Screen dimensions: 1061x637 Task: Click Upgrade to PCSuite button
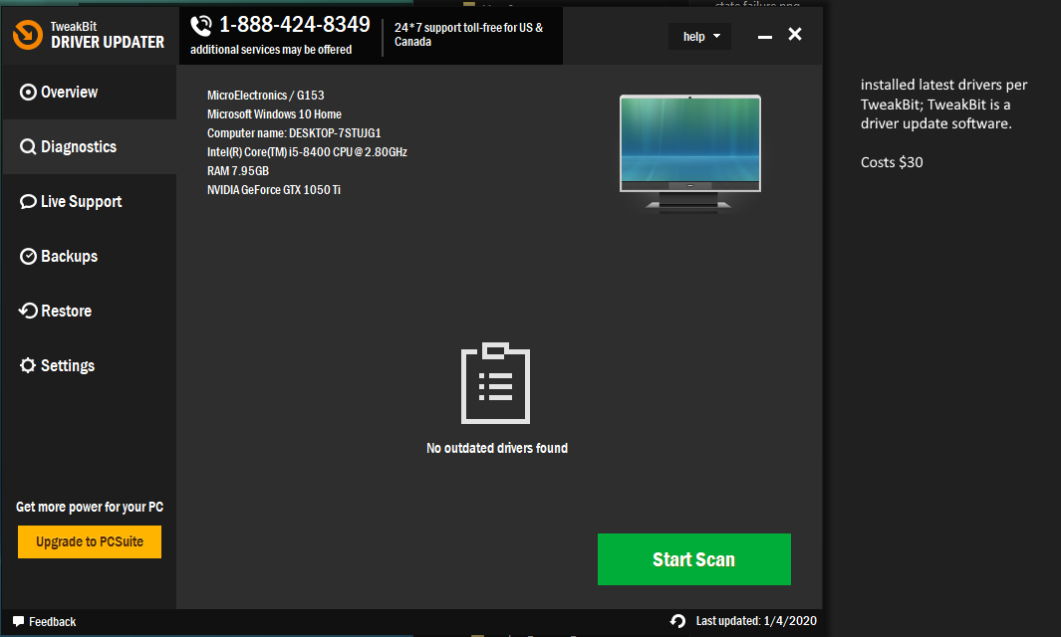[x=90, y=541]
